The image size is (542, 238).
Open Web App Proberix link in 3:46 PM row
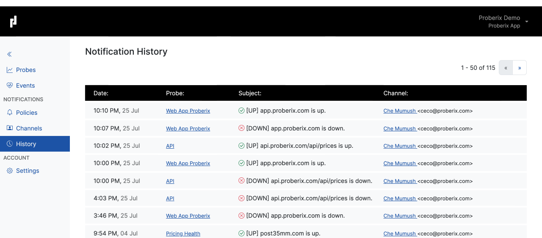click(188, 216)
